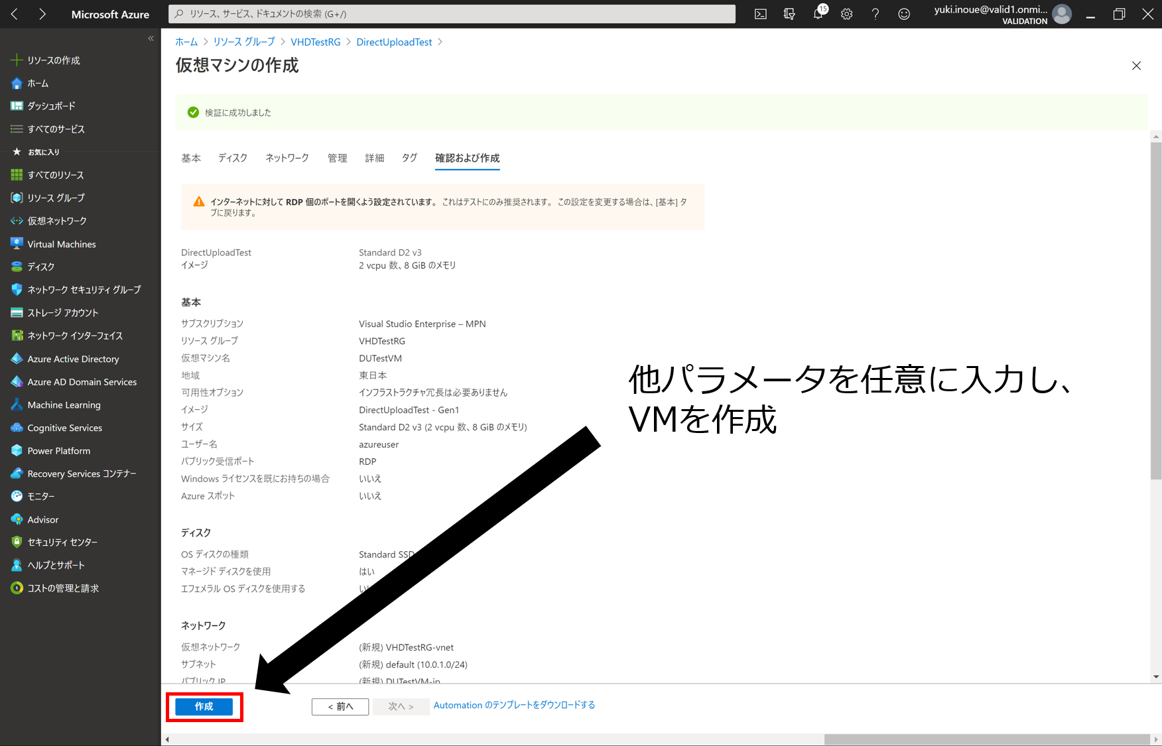This screenshot has height=746, width=1162.
Task: Click the < 前へ button
Action: pyautogui.click(x=340, y=707)
